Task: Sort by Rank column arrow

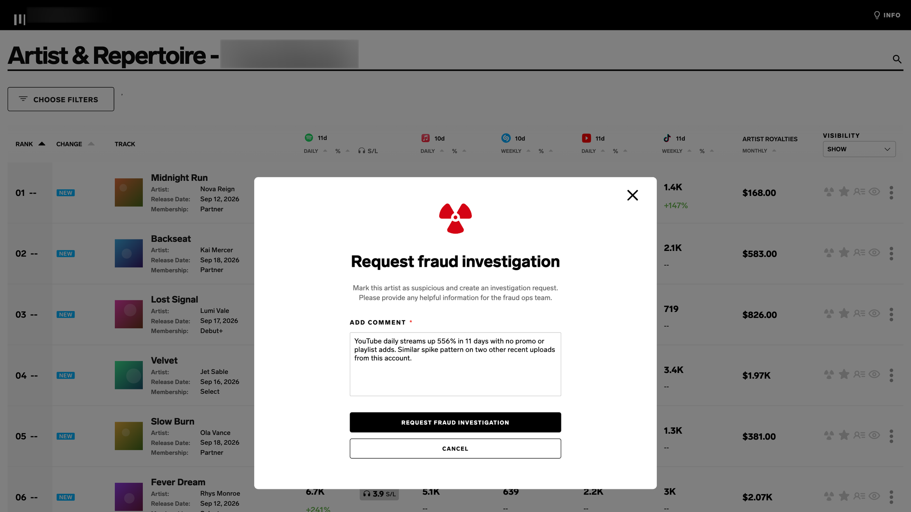Action: [42, 144]
